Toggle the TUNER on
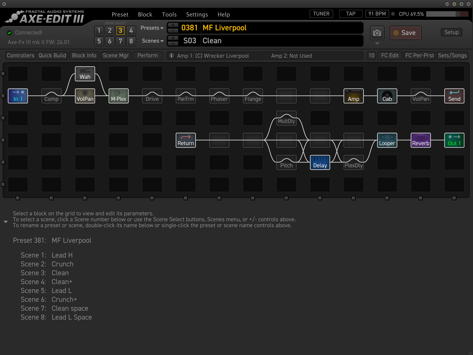Viewport: 473px width, 355px height. coord(321,14)
